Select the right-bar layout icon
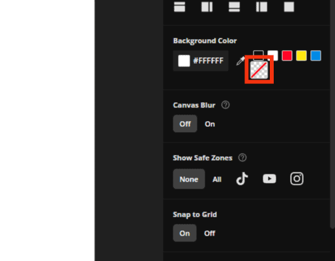Screen dimensions: 335x261 (x=207, y=7)
